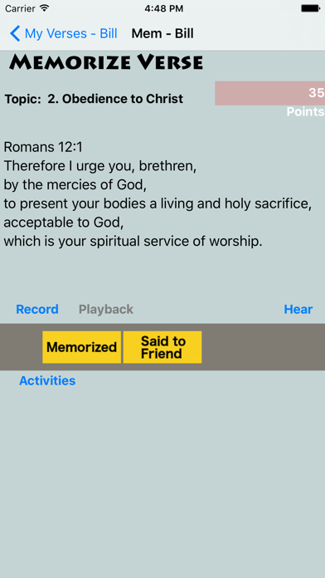The image size is (325, 578).
Task: Mark the verse as Memorized
Action: point(82,347)
